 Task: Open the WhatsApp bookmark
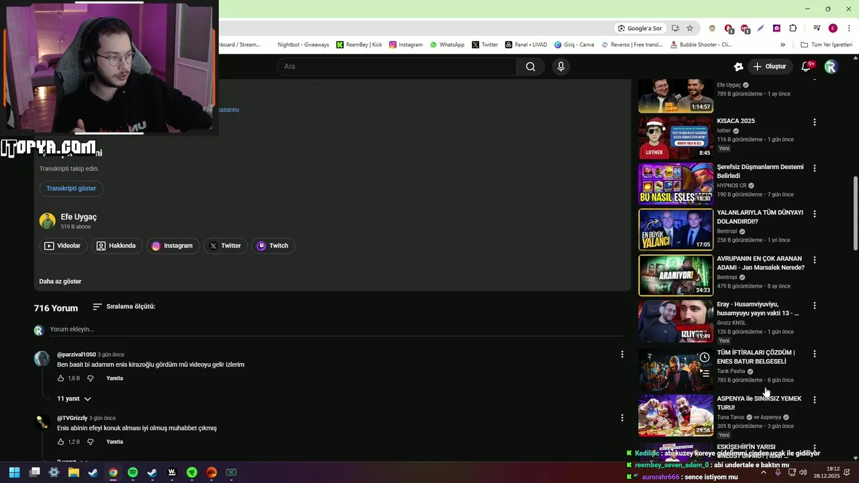[x=447, y=45]
